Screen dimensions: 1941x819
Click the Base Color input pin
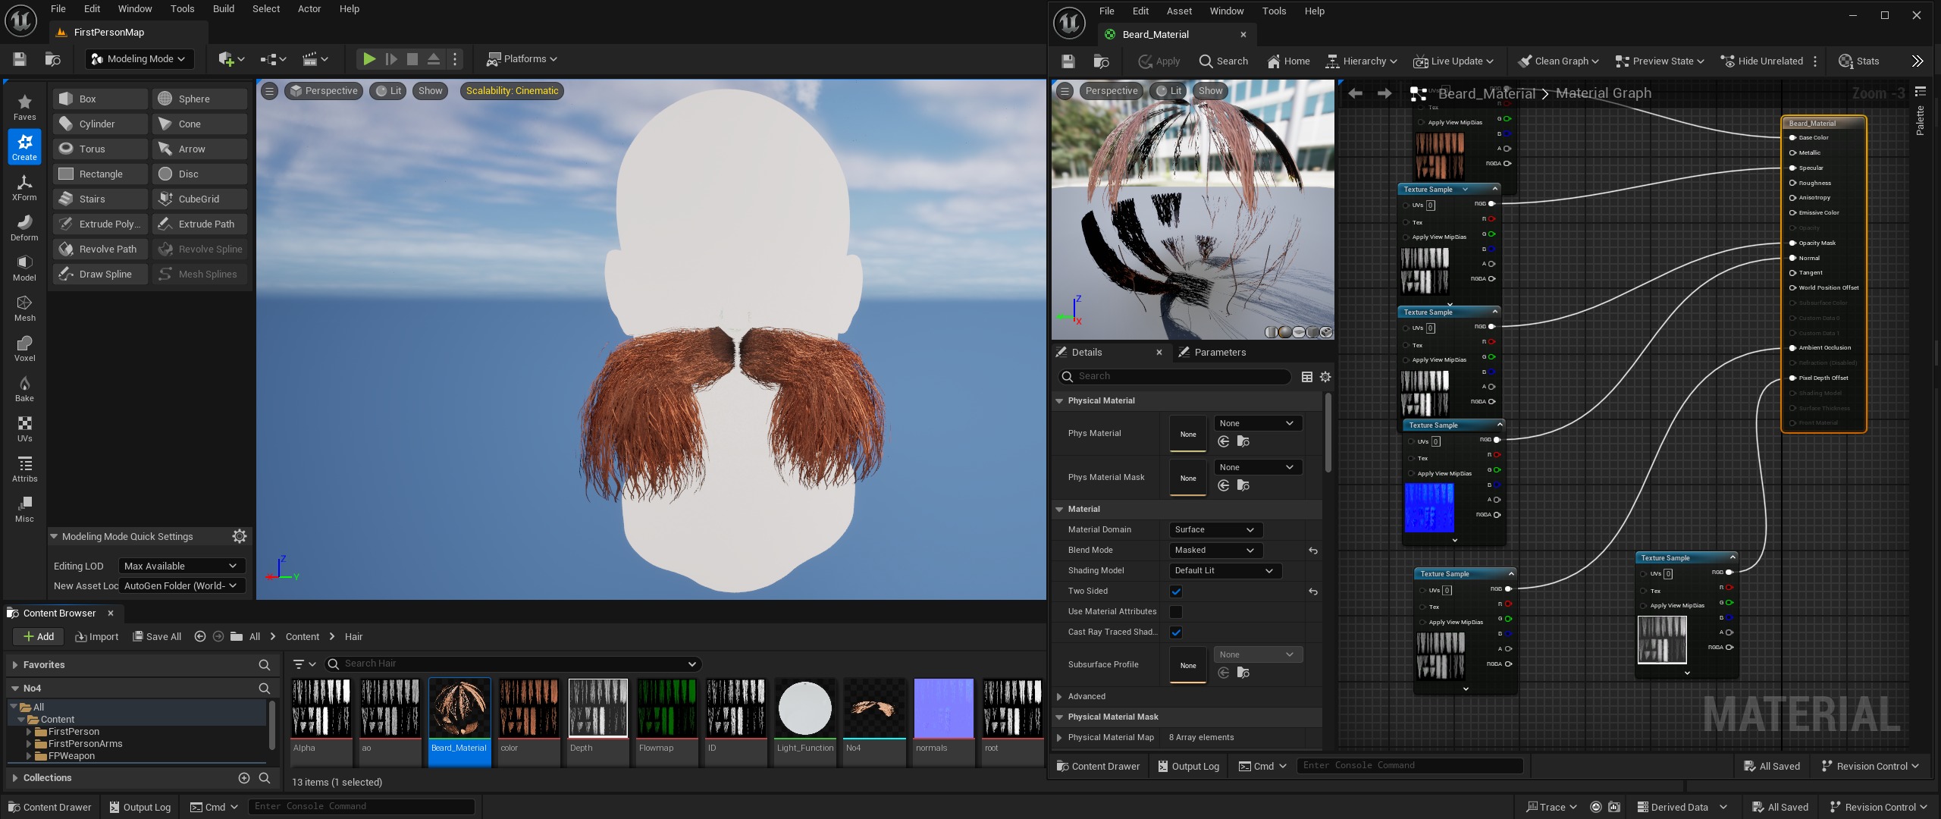pyautogui.click(x=1792, y=137)
